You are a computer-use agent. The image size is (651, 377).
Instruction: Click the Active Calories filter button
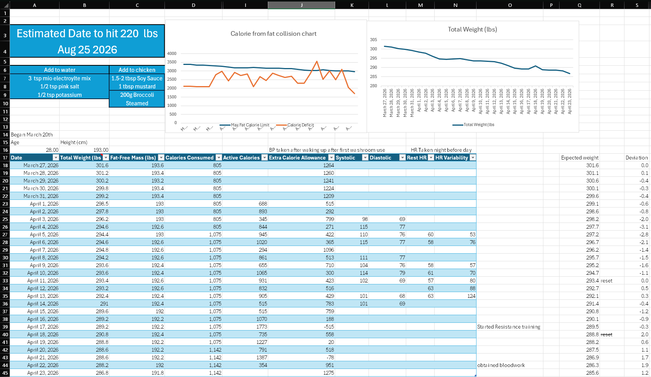click(264, 158)
